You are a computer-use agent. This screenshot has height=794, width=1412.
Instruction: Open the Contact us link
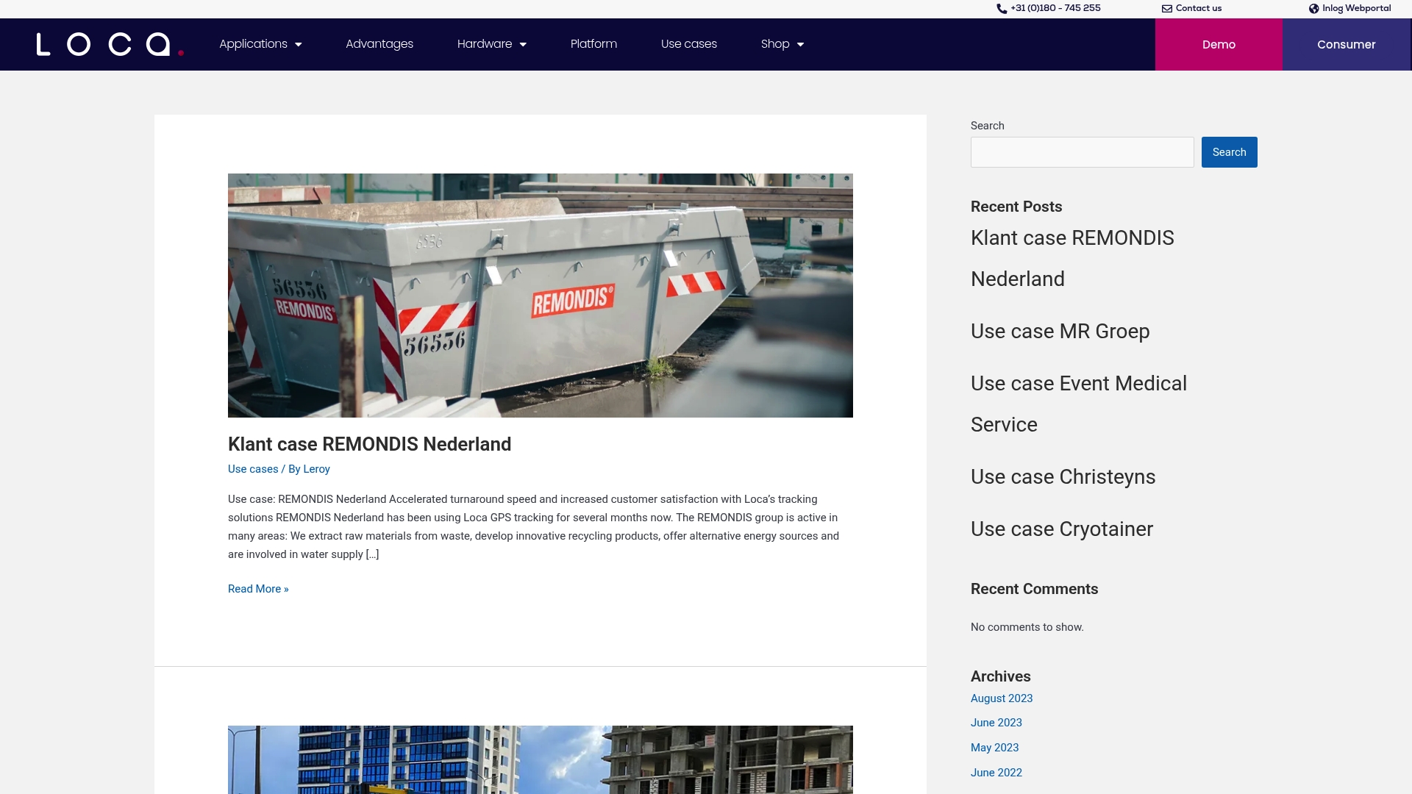1199,9
